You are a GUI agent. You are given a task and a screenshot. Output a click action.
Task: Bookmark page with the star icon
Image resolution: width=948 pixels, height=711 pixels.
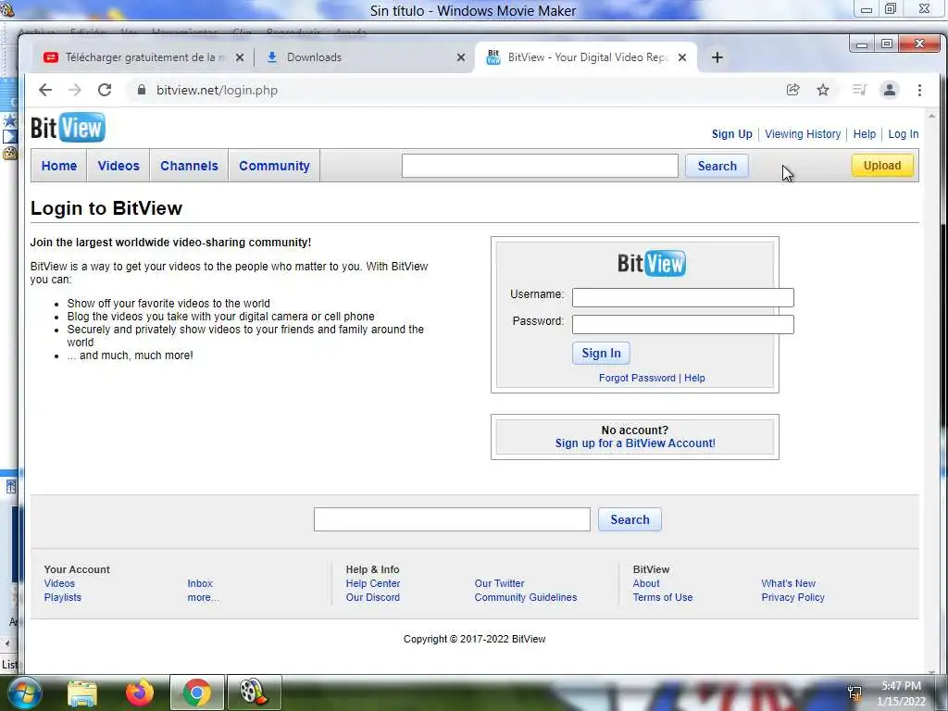[823, 90]
